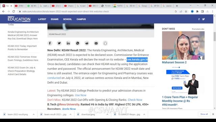Screen dimensions: 216x122
Task: Open '1 Crore Term Plan' ad link
Action: (x=180, y=101)
